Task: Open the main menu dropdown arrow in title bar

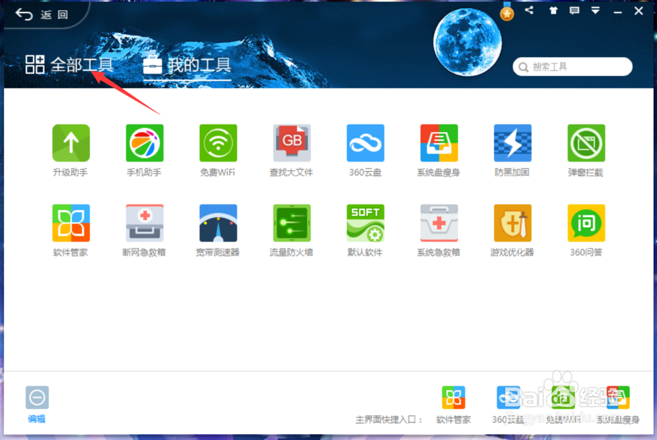Action: pos(595,11)
